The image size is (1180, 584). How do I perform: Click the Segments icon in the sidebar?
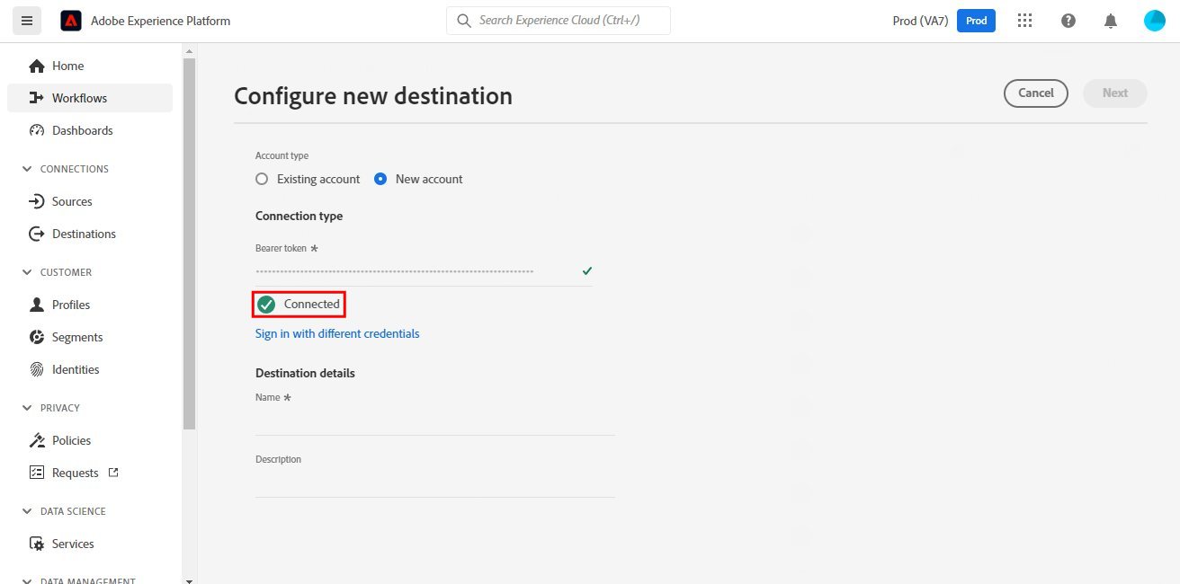37,337
